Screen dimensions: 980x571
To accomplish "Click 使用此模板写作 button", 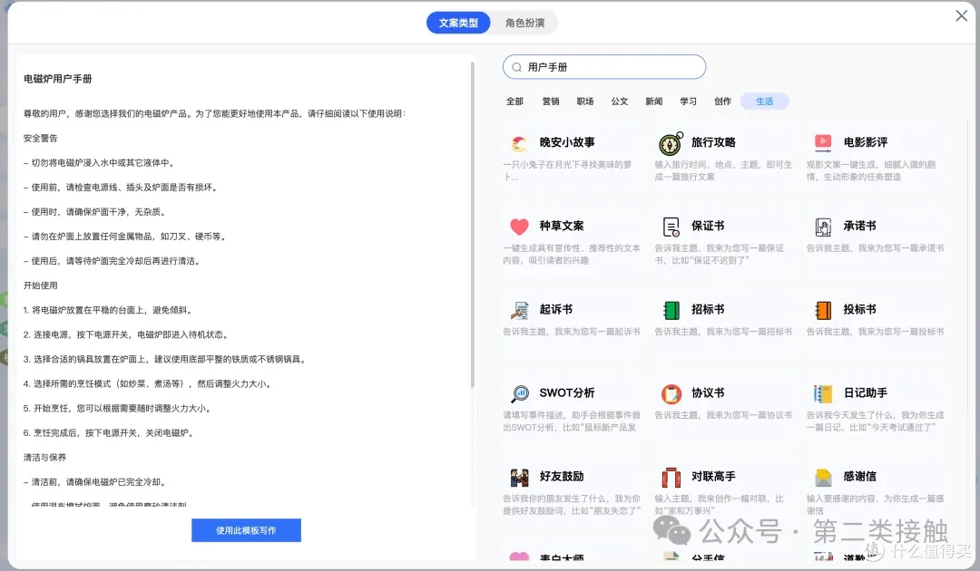I will pyautogui.click(x=246, y=530).
